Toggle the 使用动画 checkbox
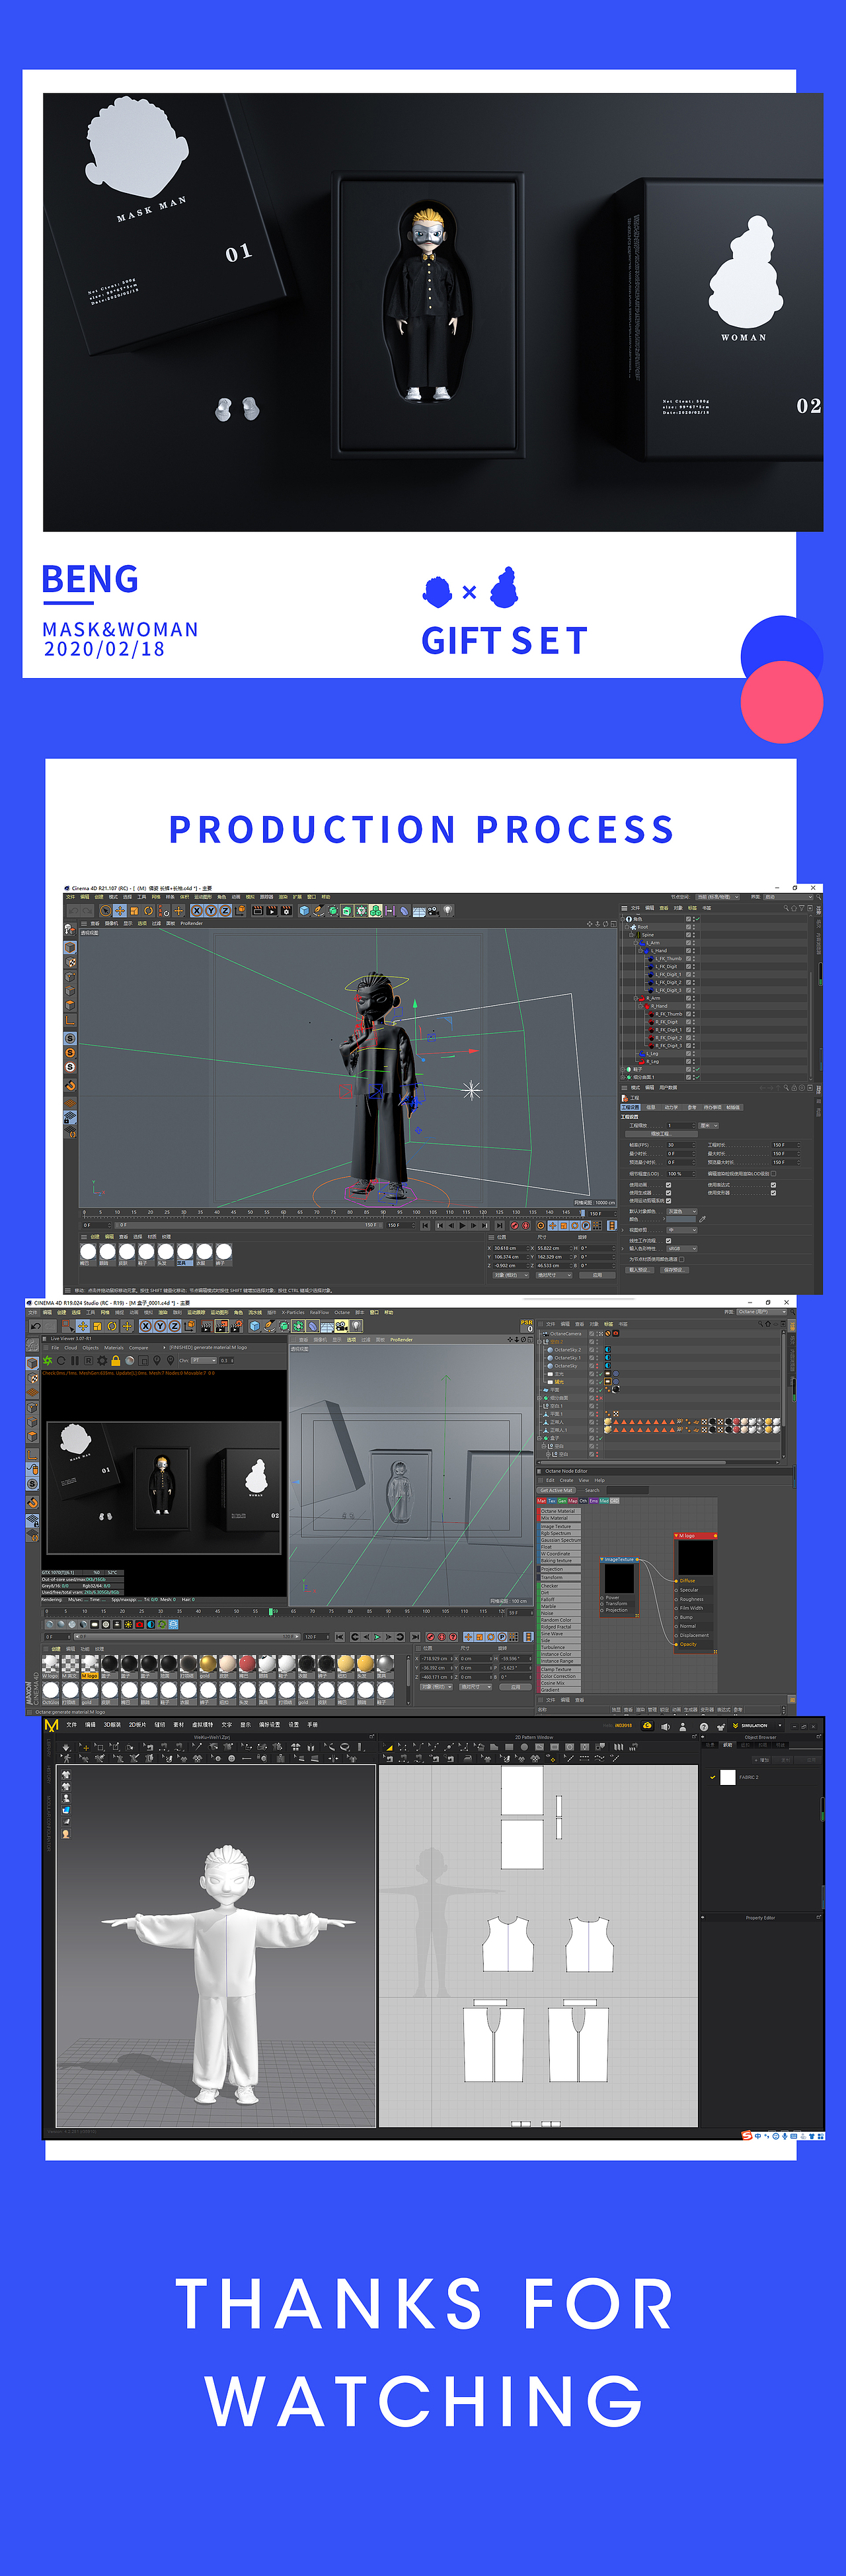The image size is (846, 2576). tap(668, 1185)
